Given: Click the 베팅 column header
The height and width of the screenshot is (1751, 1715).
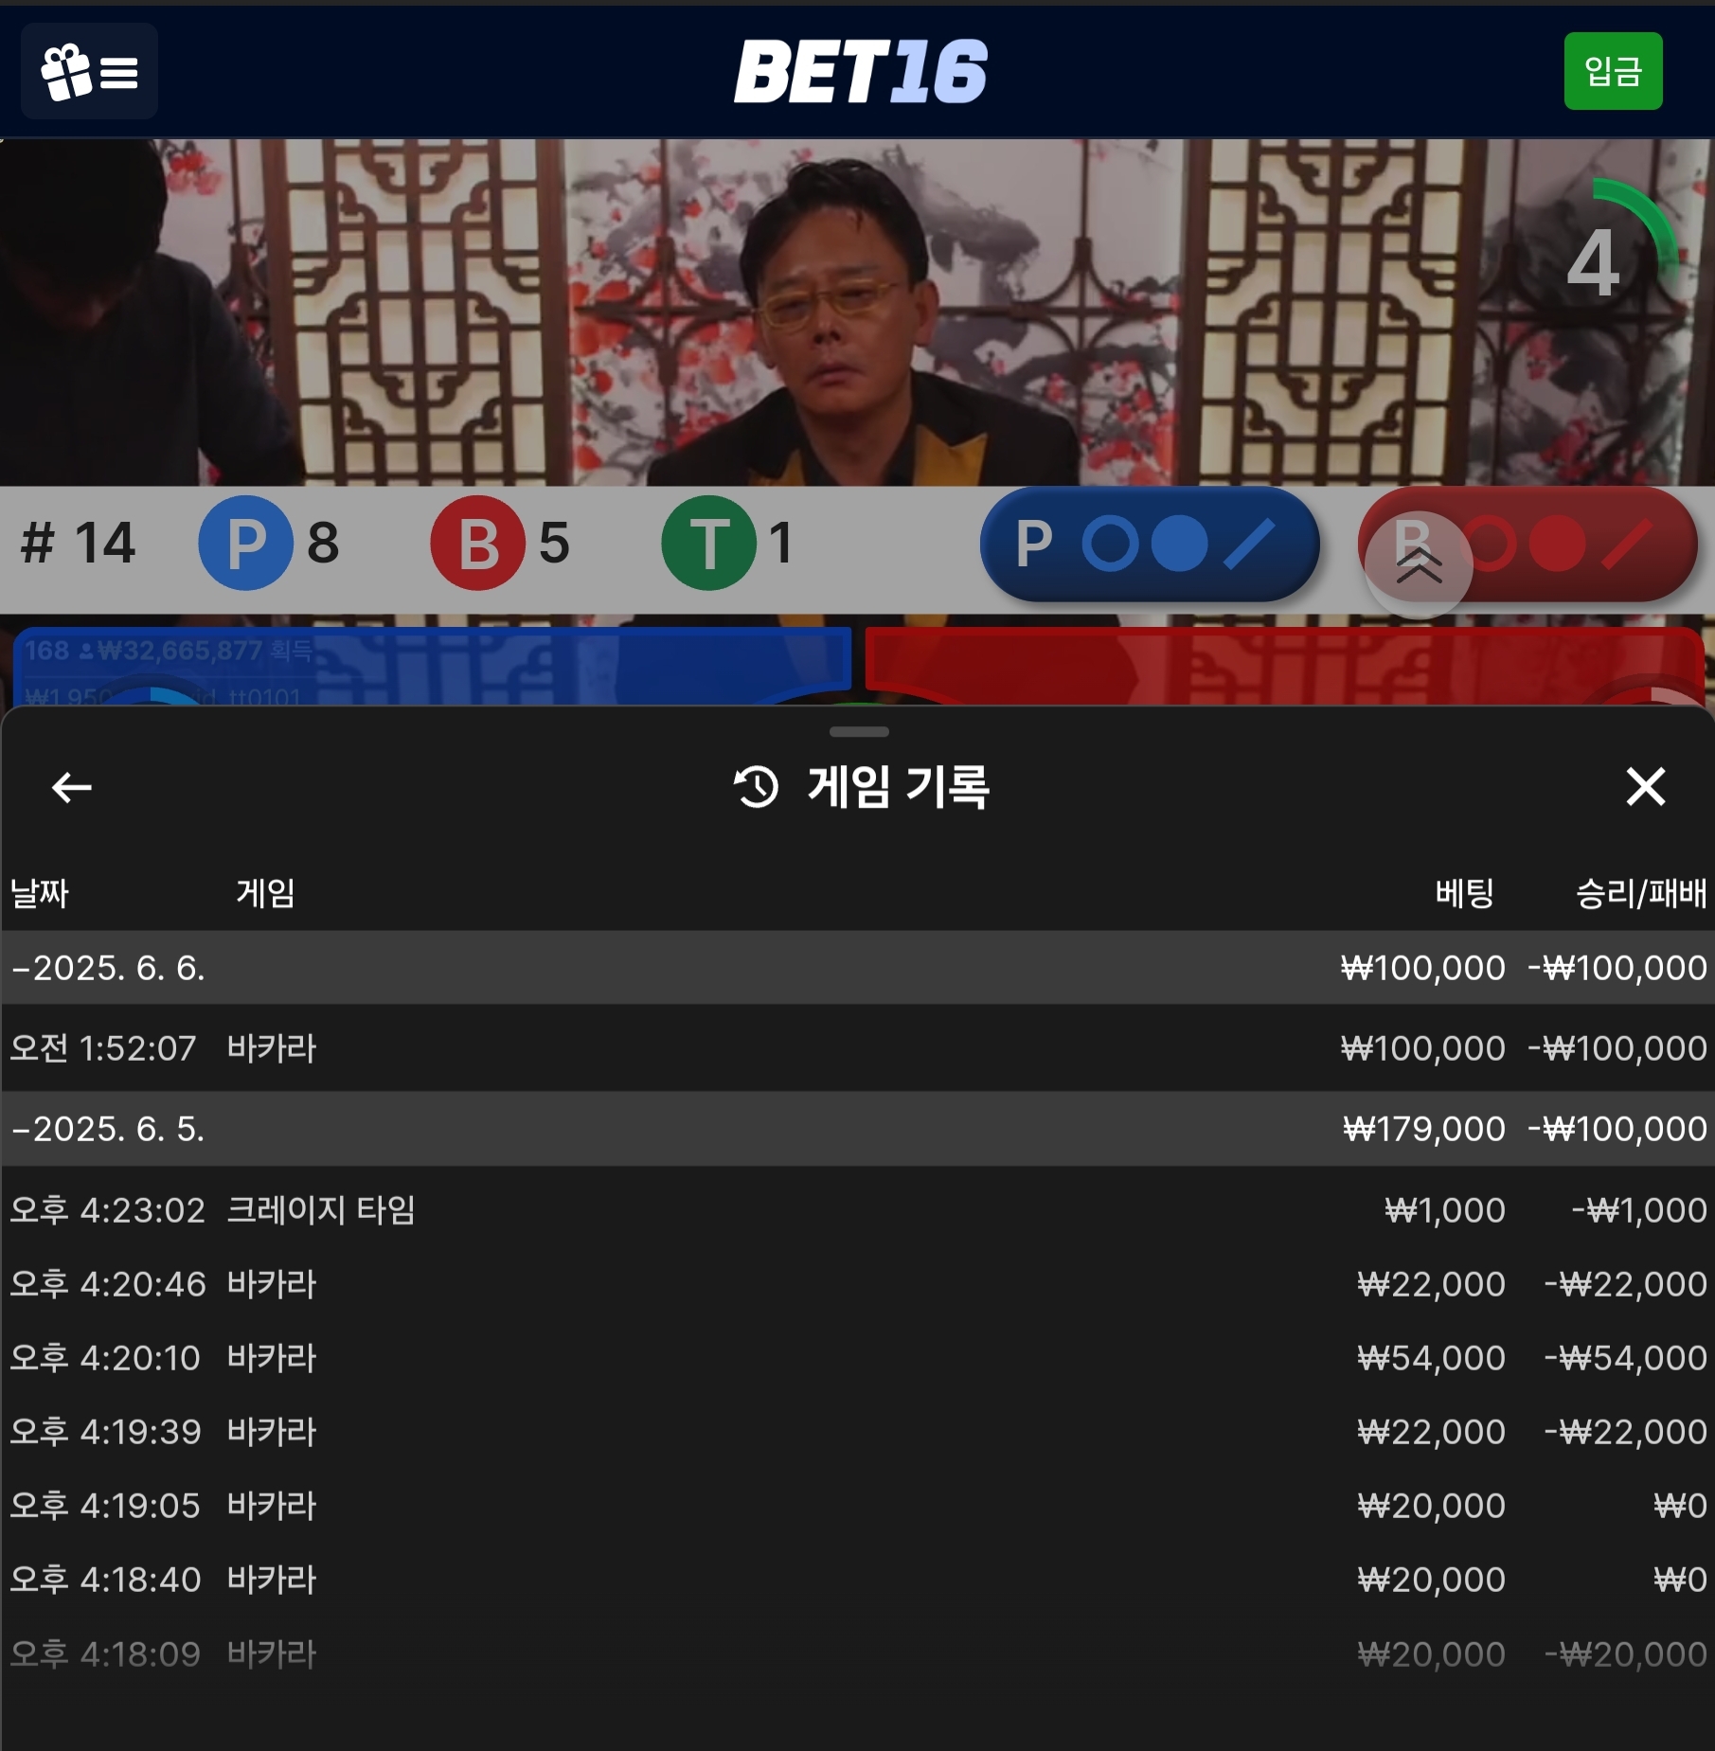Looking at the screenshot, I should click(1464, 893).
